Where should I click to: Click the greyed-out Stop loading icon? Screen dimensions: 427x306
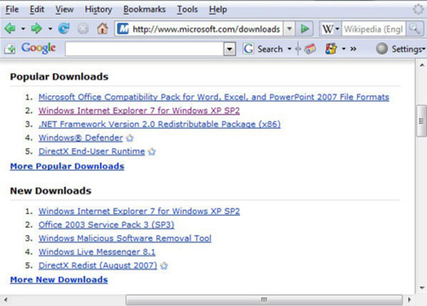coord(83,28)
